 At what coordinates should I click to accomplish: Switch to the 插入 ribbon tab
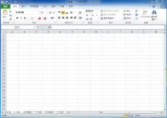[24, 6]
